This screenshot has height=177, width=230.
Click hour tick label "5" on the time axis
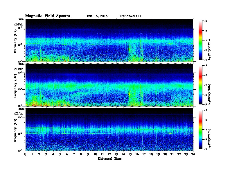pyautogui.click(x=60, y=154)
